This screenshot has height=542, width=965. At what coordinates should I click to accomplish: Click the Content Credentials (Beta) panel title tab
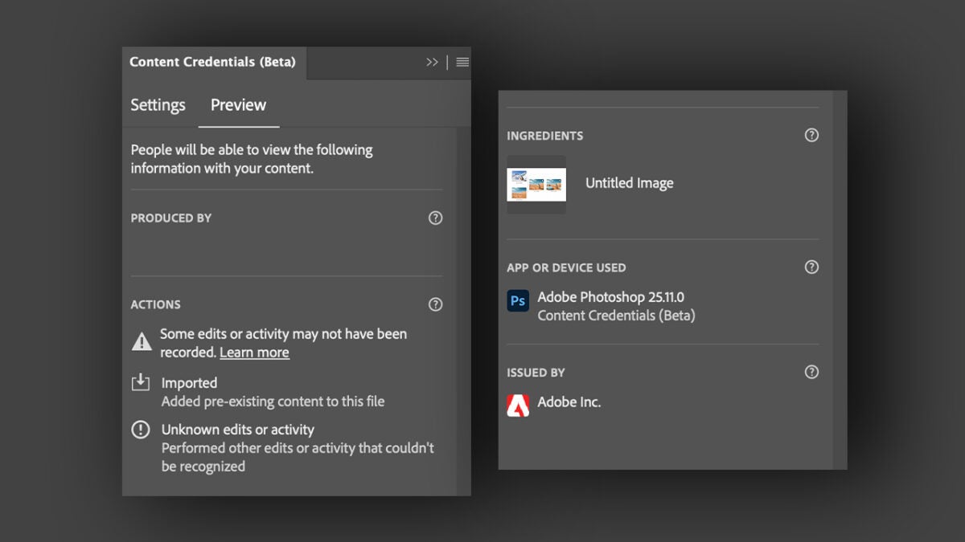pyautogui.click(x=212, y=62)
